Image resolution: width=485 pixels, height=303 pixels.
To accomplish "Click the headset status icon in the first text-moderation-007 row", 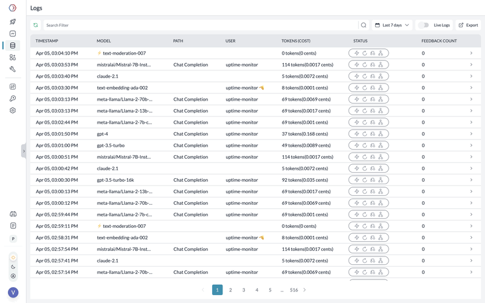I will [373, 53].
